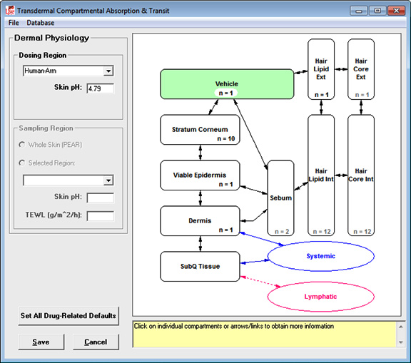The width and height of the screenshot is (411, 363).
Task: Click the pink Lymphatic ellipse
Action: pyautogui.click(x=321, y=297)
